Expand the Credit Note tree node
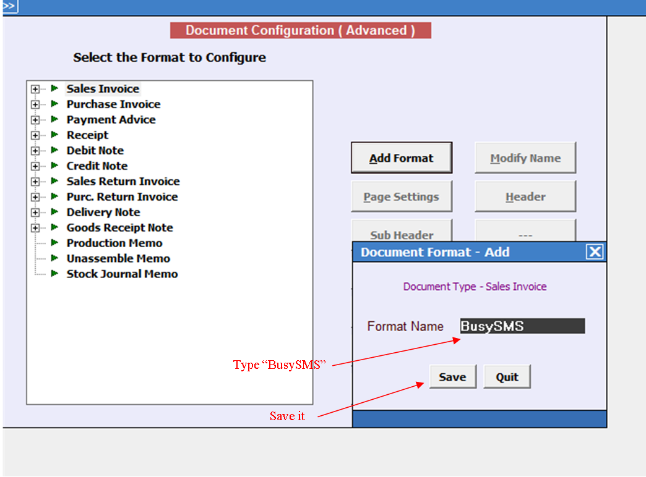Screen dimensions: 646x477 point(35,166)
